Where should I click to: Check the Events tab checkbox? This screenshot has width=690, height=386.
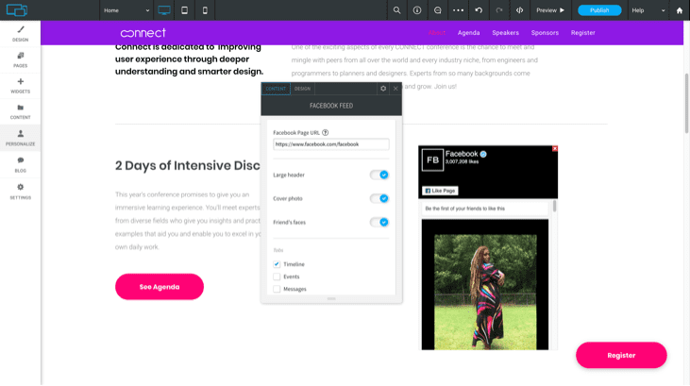[x=277, y=277]
